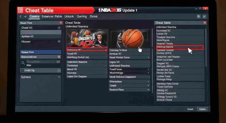
Task: Open the basketball thumbnail
Action: [x=130, y=38]
